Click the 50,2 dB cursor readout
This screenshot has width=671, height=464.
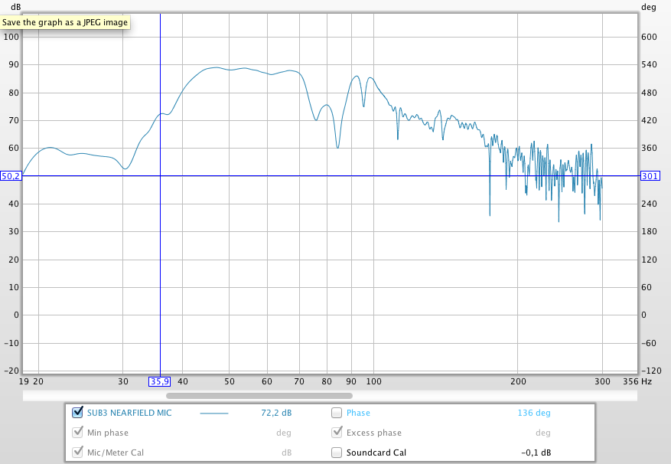coord(11,175)
